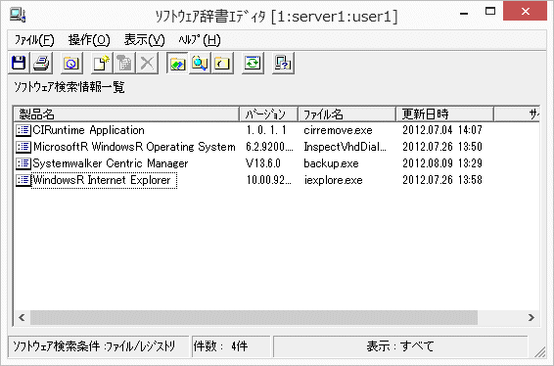Click the grayed-out Delete X icon
This screenshot has width=554, height=366.
click(147, 64)
